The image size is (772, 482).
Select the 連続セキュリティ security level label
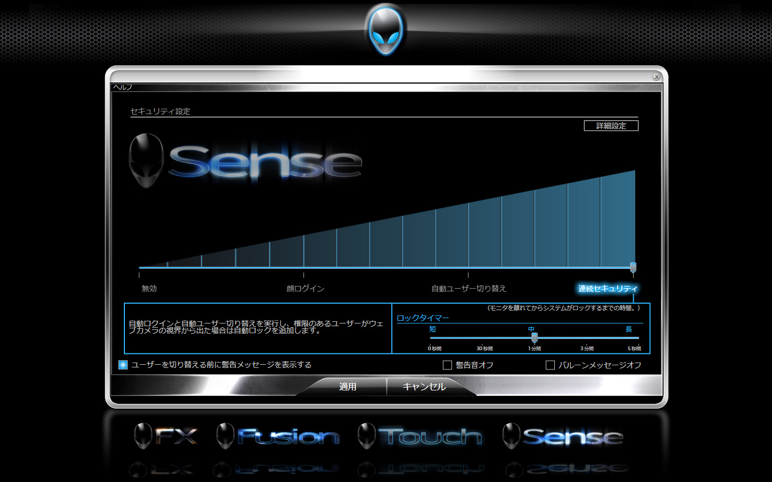[x=607, y=289]
